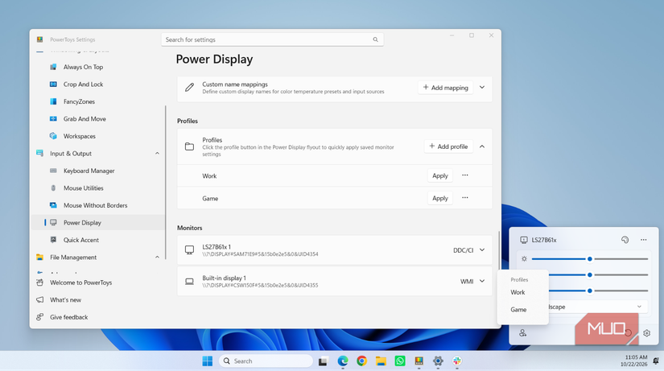Viewport: 664px width, 371px height.
Task: Select Power Display sidebar item
Action: coord(97,223)
